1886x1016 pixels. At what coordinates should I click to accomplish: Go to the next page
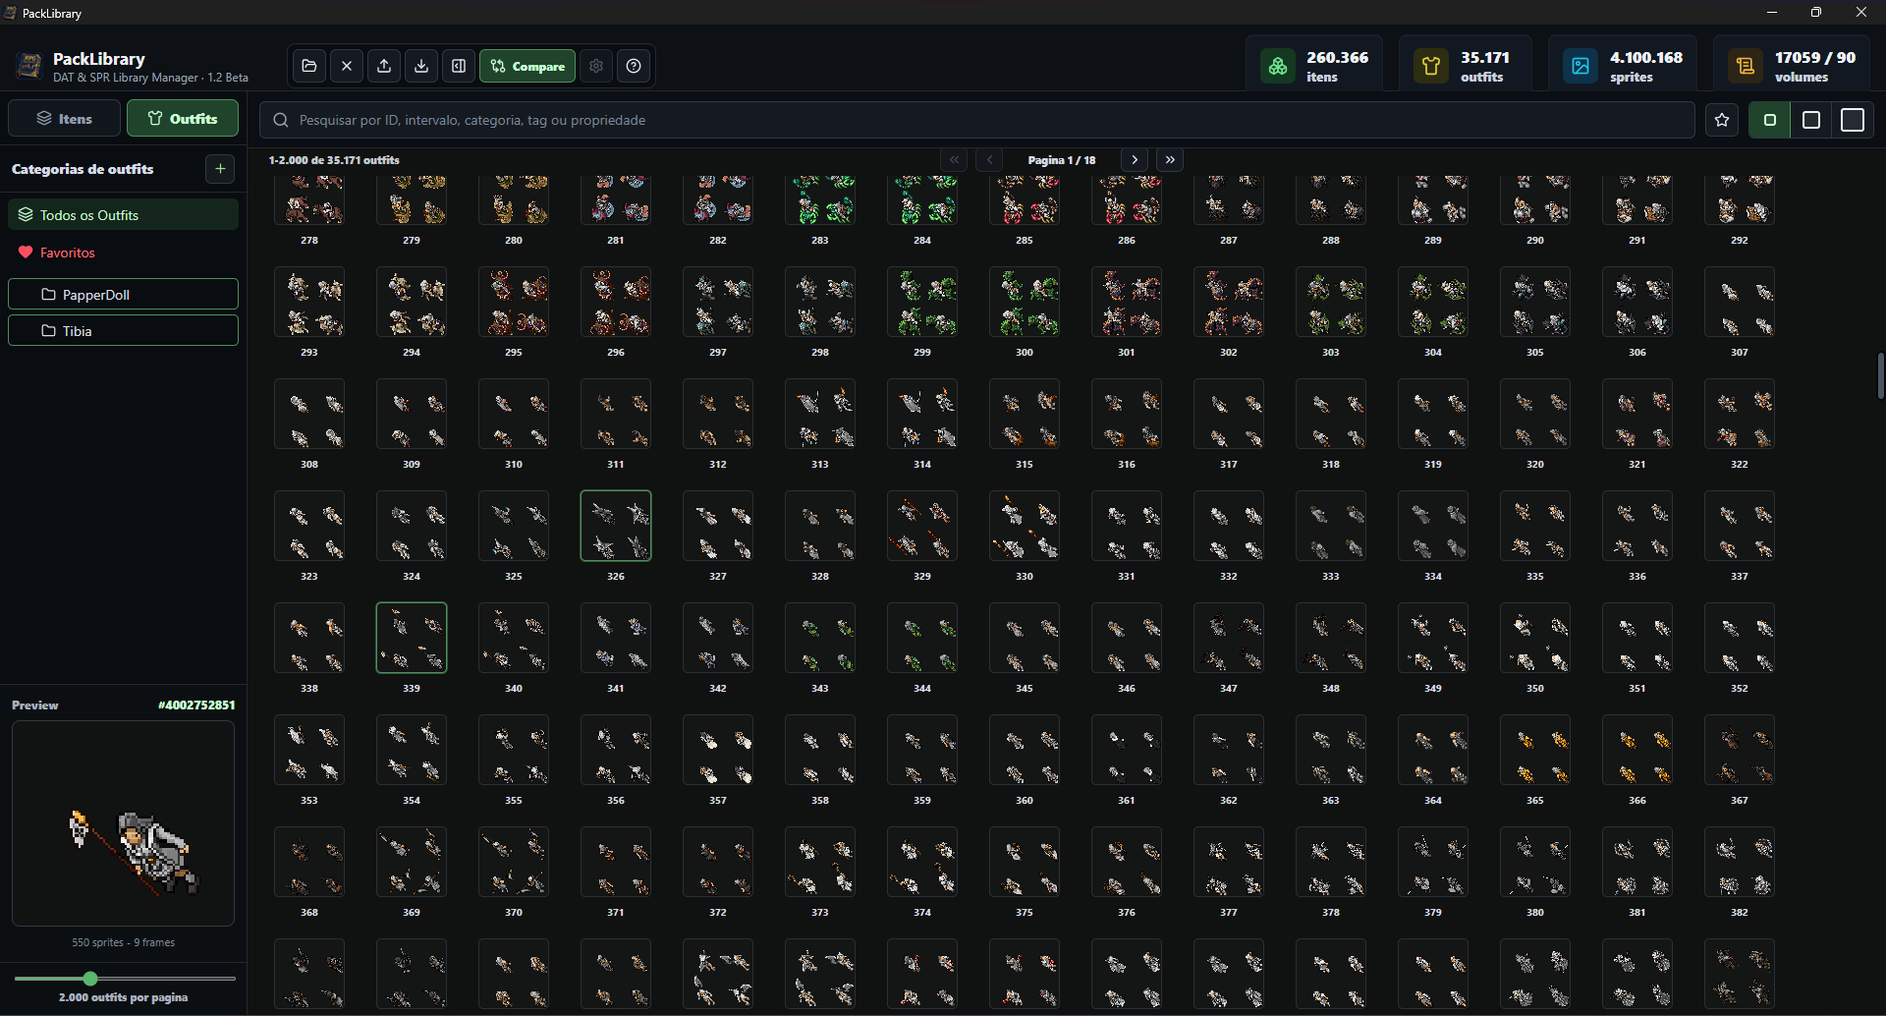coord(1135,160)
